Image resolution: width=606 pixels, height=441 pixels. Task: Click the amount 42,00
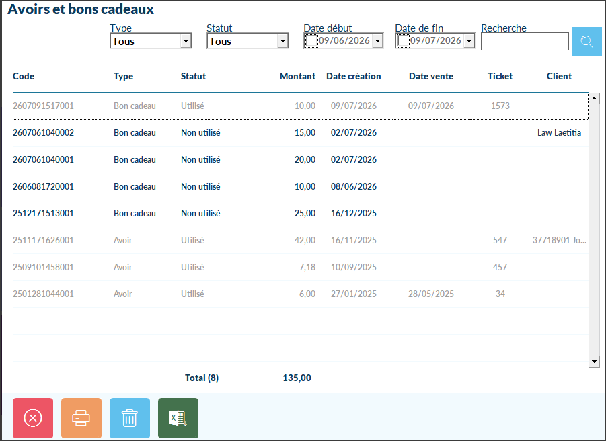click(x=305, y=240)
